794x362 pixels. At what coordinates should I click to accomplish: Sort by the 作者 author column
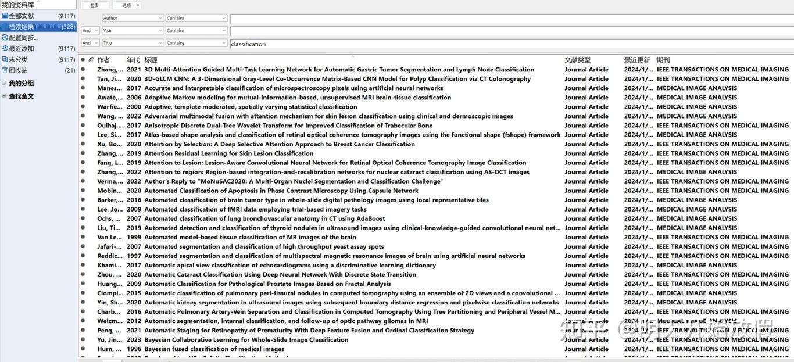click(x=104, y=60)
